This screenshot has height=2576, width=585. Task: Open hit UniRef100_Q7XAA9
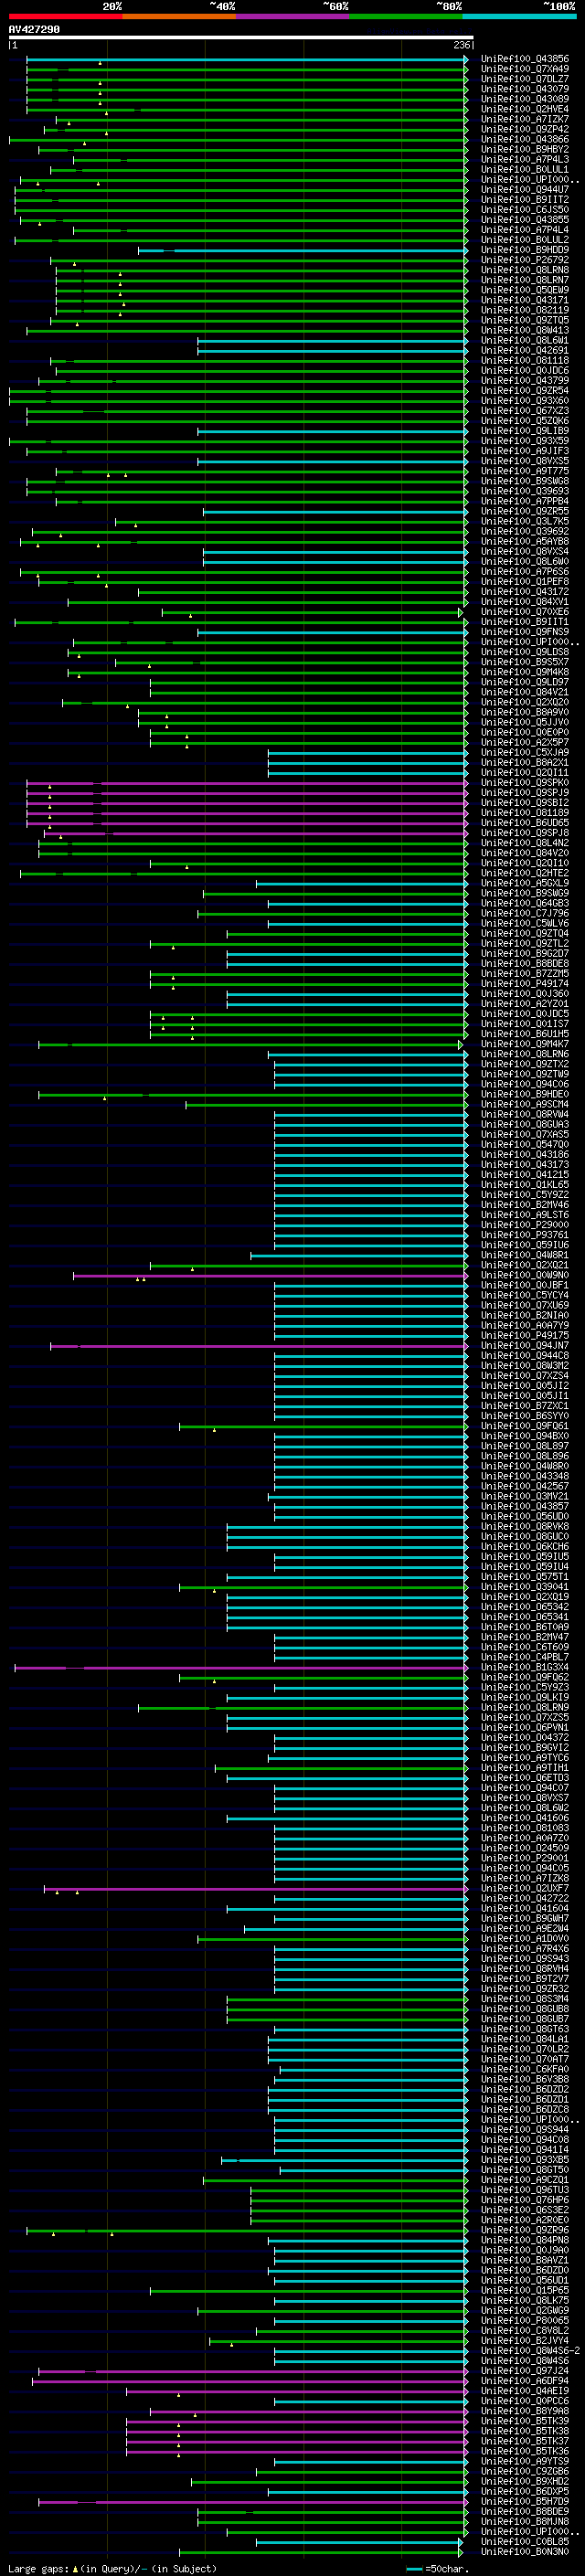pos(524,69)
